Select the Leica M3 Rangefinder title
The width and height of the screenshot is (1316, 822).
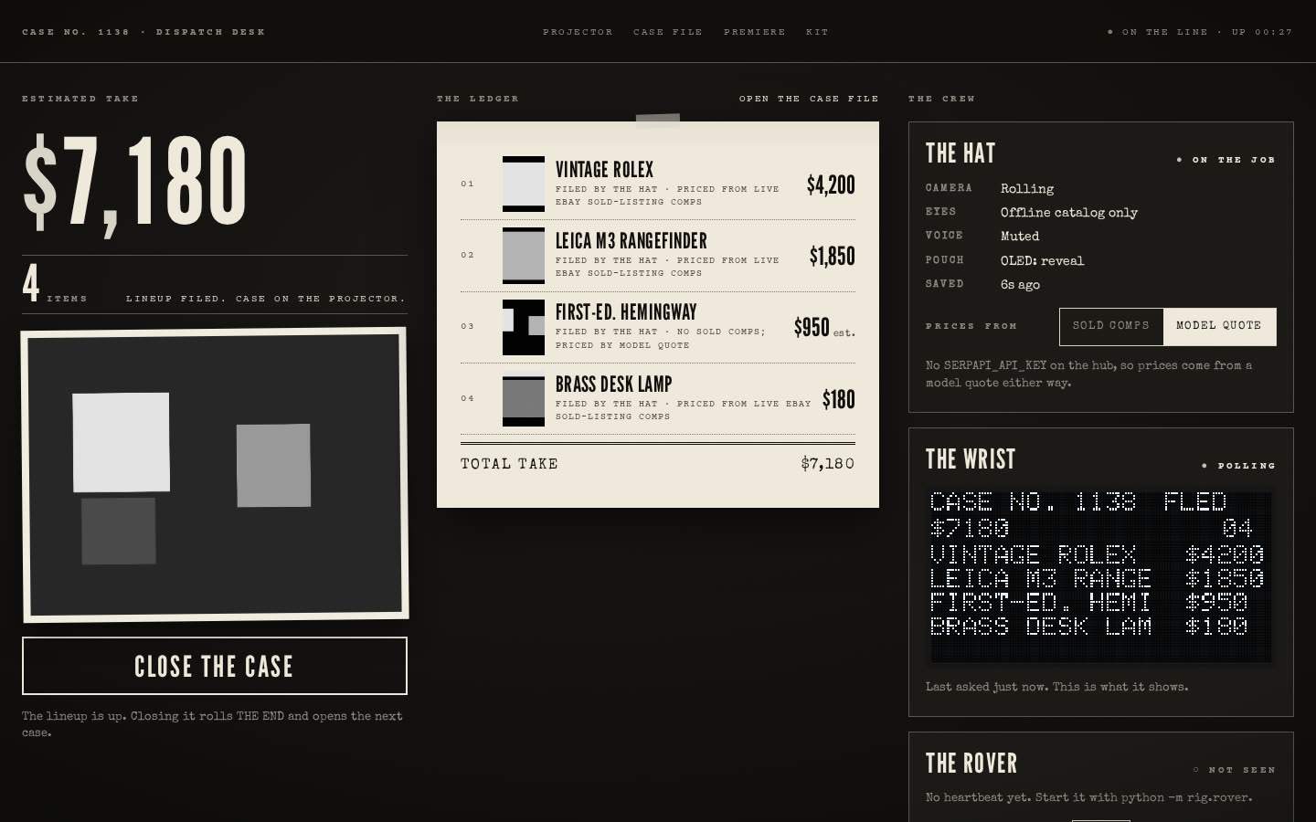pyautogui.click(x=631, y=241)
